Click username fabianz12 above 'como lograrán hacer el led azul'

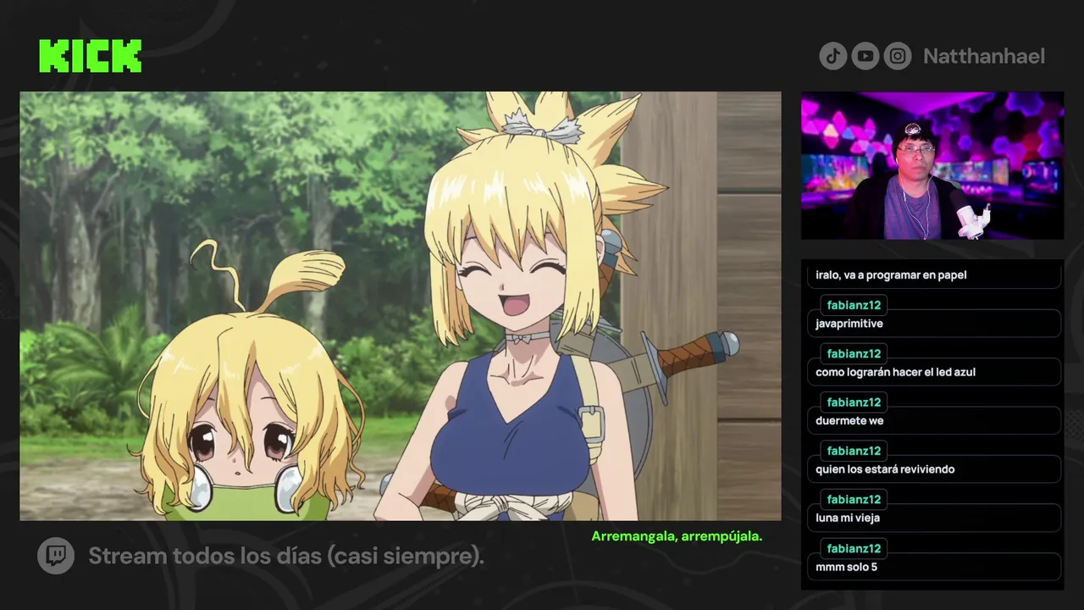coord(854,353)
